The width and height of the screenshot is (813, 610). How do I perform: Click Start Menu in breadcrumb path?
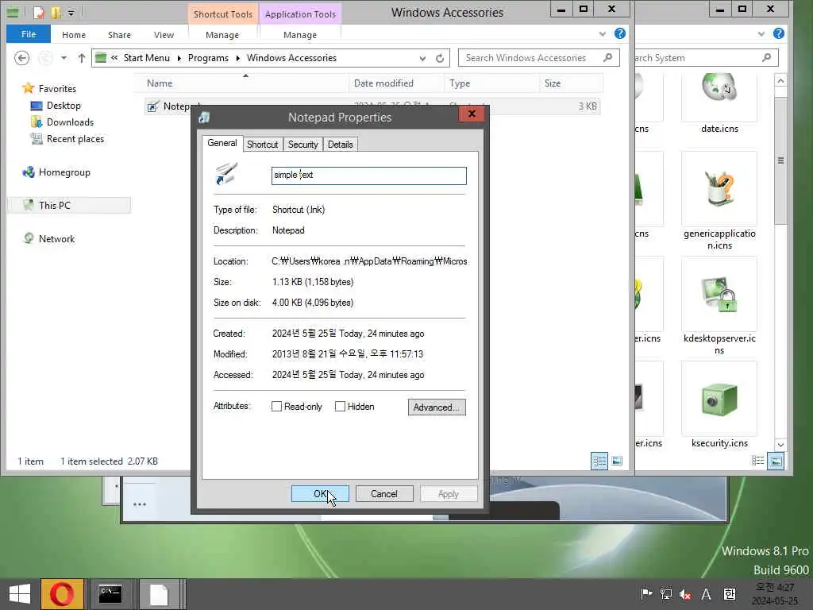pyautogui.click(x=147, y=58)
